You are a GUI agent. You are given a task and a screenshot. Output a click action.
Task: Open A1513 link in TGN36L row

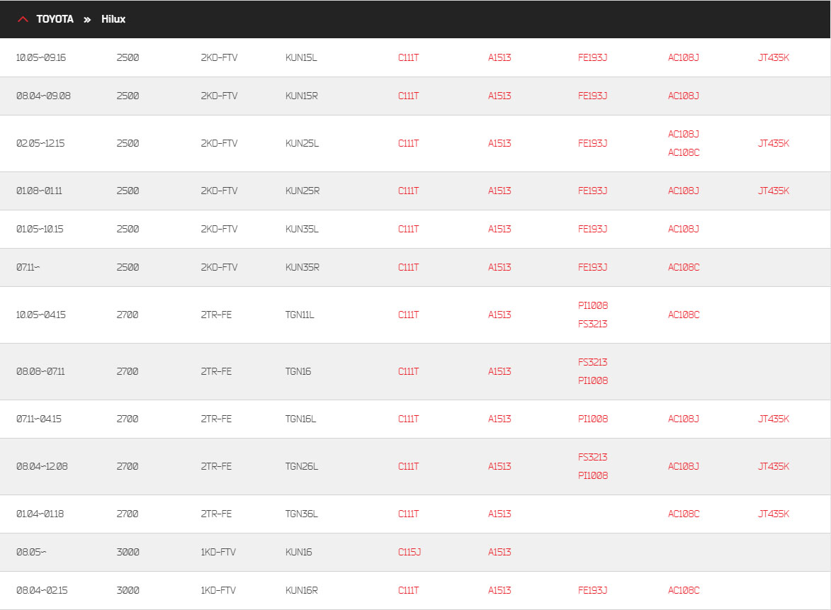click(499, 514)
